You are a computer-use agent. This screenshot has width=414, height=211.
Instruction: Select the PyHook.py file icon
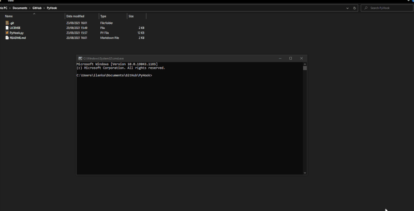coord(7,33)
